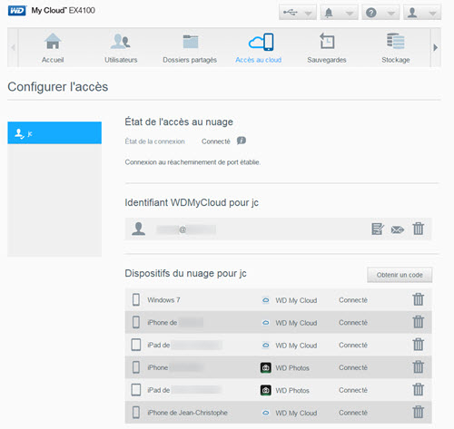Click WD Photos app icon on iPad row
The image size is (454, 429).
point(266,390)
